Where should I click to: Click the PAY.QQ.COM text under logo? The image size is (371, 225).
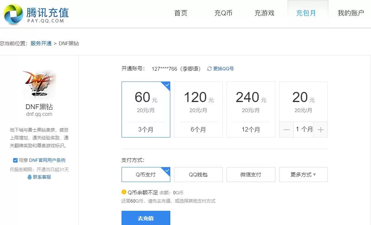pos(46,21)
